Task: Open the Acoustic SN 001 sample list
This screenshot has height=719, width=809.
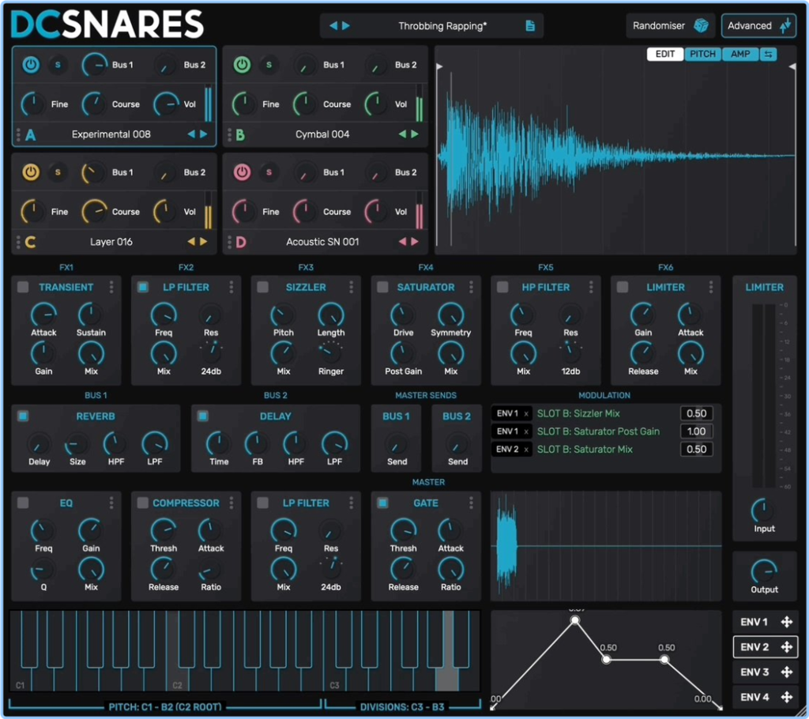Action: (322, 242)
